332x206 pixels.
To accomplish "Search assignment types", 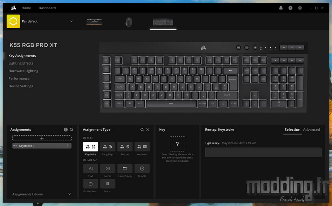I will point(142,129).
